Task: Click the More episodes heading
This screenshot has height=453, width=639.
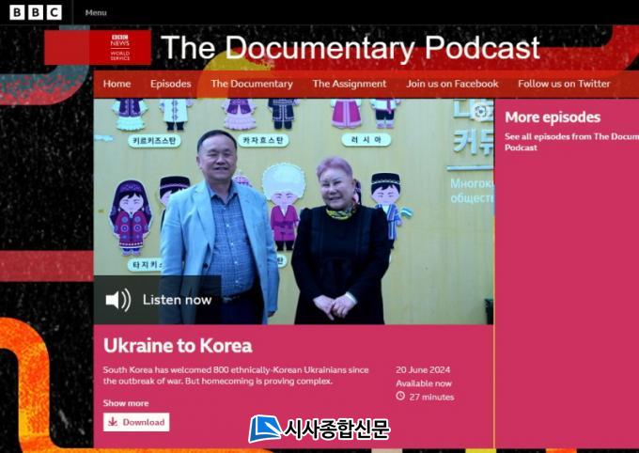Action: click(x=552, y=117)
